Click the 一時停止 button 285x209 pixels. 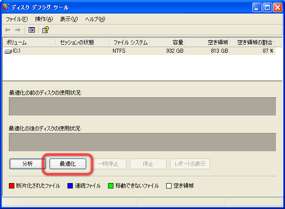click(108, 164)
